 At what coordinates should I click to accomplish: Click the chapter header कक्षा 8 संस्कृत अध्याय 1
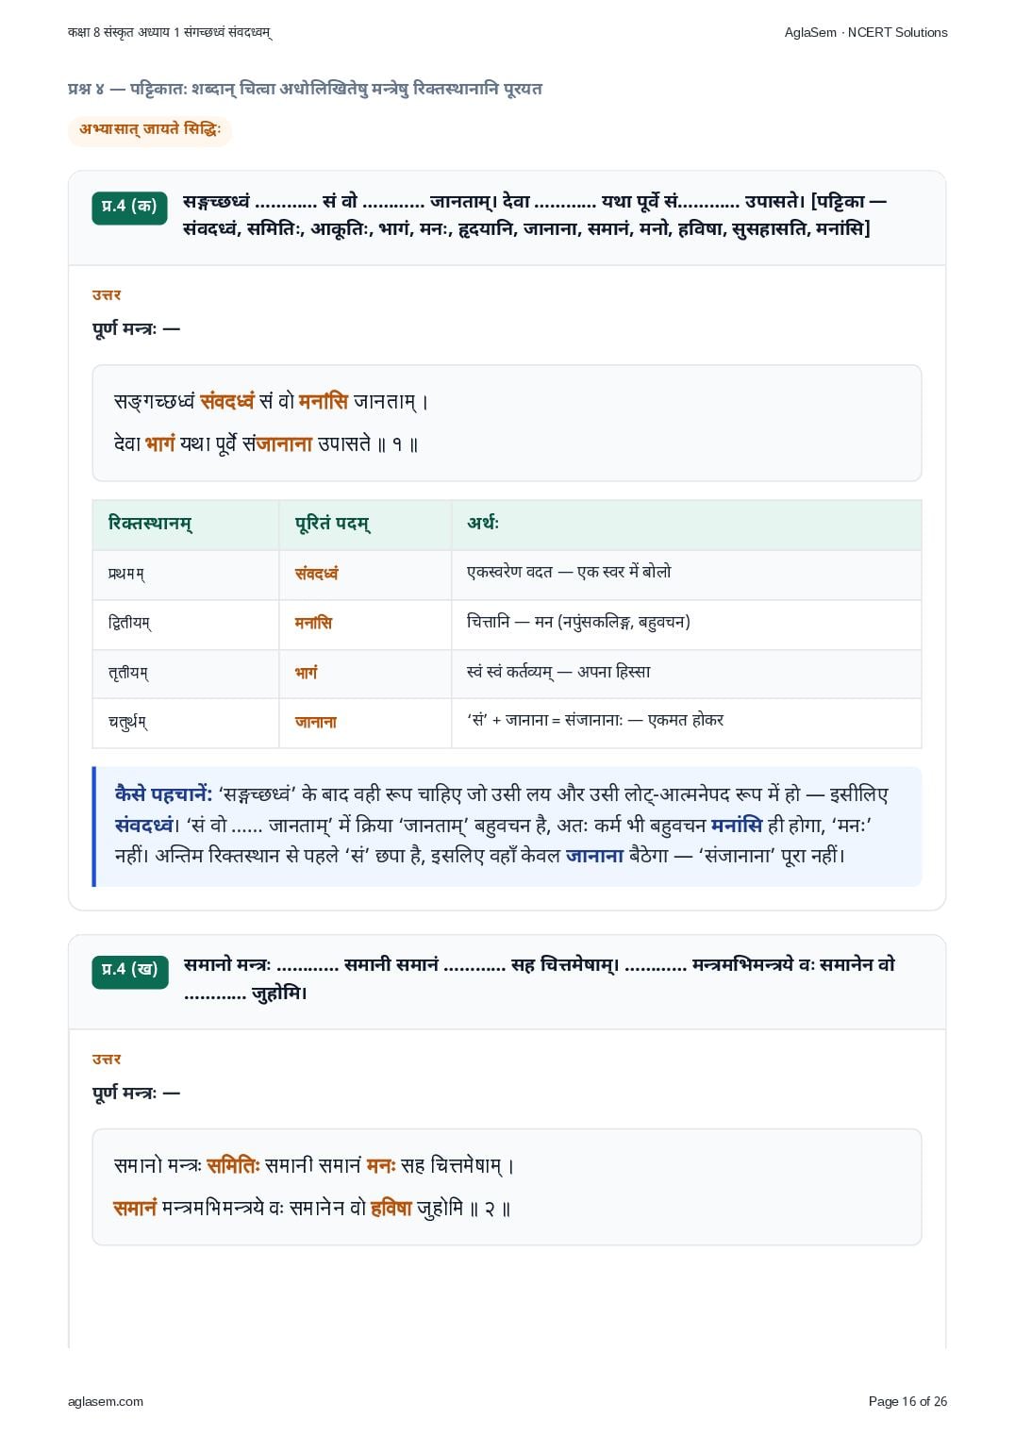(x=170, y=32)
